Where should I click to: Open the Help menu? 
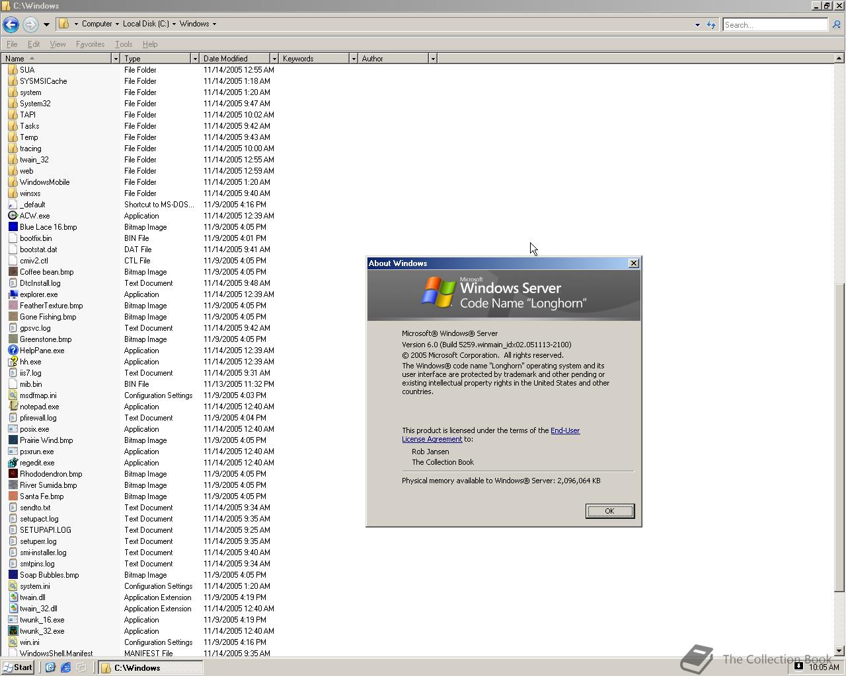(150, 44)
